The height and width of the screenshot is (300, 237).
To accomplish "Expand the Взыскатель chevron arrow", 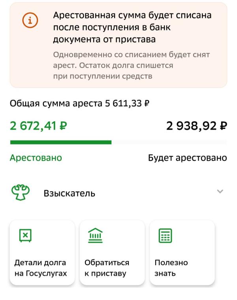I will click(x=220, y=192).
